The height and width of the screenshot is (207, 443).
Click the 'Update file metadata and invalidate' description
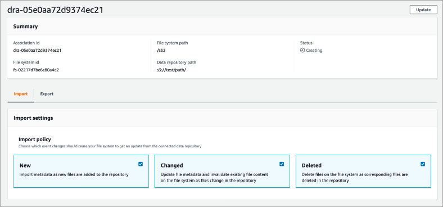pyautogui.click(x=214, y=177)
